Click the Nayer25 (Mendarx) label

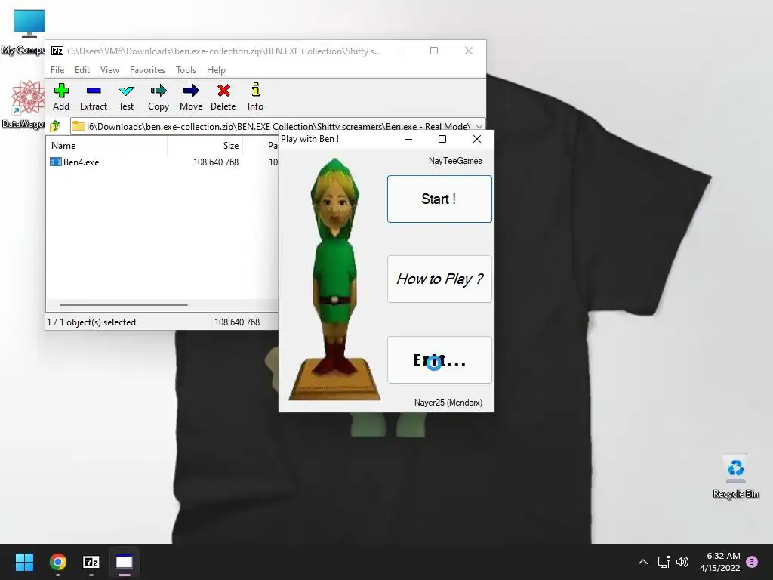[448, 403]
